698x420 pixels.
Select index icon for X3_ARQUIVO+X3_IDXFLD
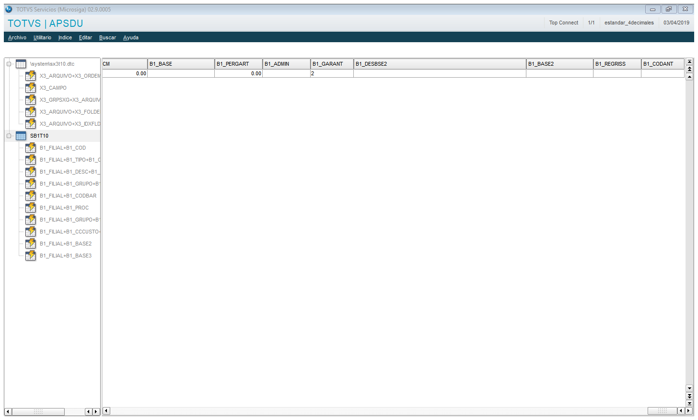tap(31, 124)
